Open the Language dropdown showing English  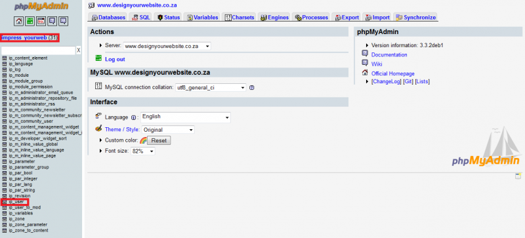[x=186, y=117]
